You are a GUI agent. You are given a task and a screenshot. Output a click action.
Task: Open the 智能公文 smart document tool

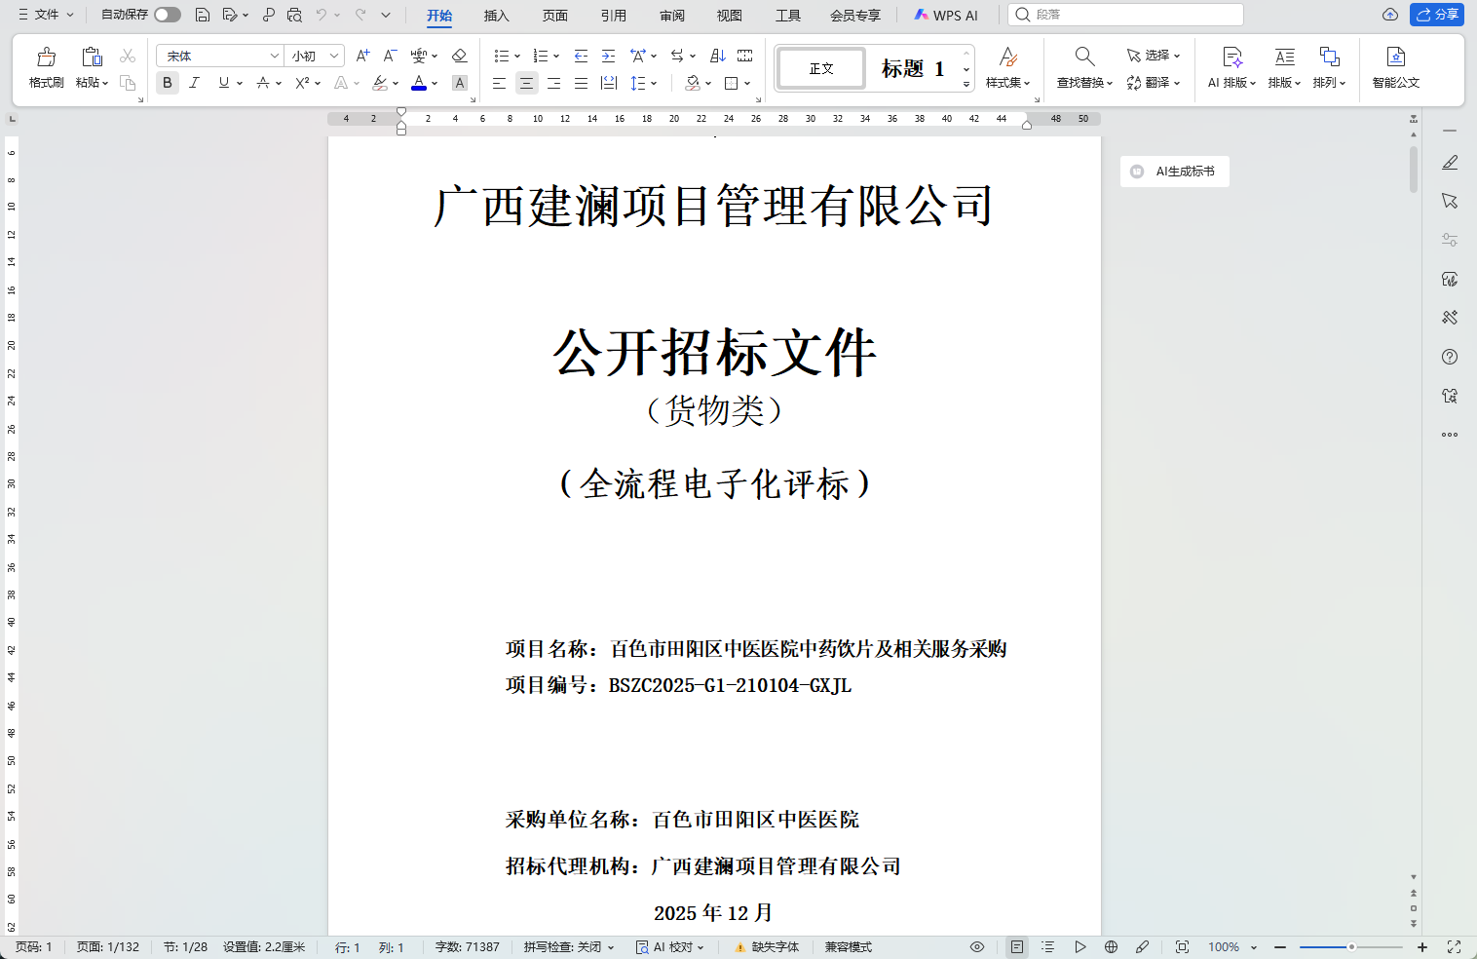click(1395, 68)
